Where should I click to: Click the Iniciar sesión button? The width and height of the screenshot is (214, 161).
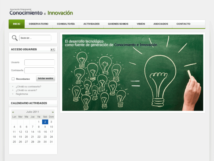46,78
